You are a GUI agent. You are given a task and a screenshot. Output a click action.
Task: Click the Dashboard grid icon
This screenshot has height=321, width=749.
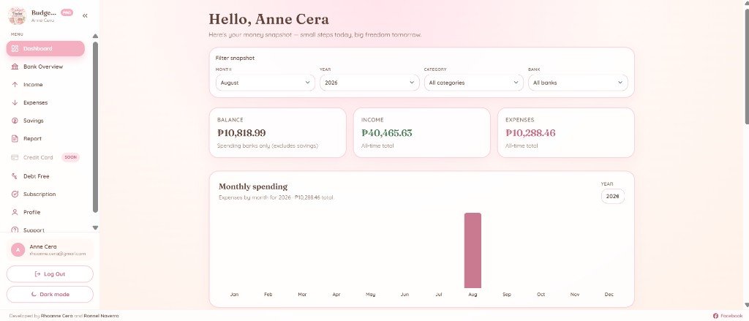click(15, 49)
